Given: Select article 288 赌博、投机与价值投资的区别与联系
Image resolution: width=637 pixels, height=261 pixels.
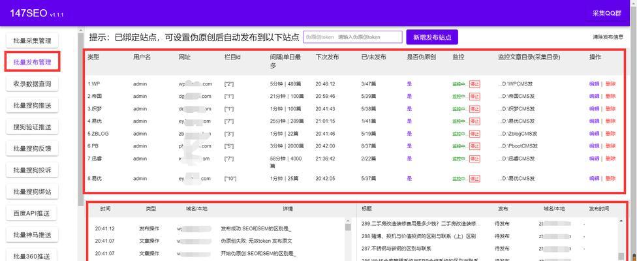Looking at the screenshot, I should pyautogui.click(x=418, y=236).
